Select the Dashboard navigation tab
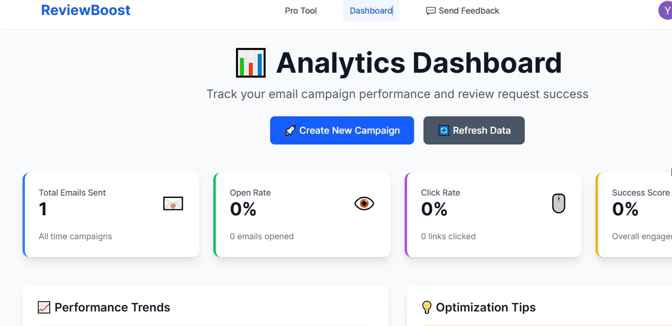Screen dimensions: 672x326 click(370, 10)
